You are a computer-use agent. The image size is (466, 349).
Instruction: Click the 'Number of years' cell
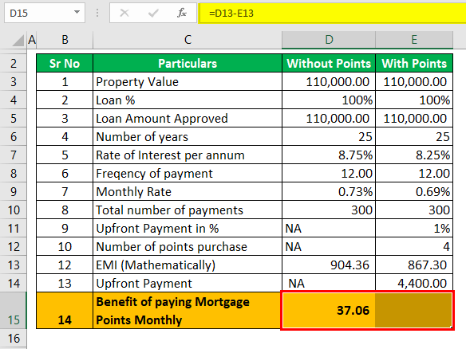(188, 136)
